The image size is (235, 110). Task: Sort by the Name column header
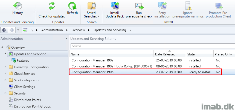pyautogui.click(x=112, y=54)
